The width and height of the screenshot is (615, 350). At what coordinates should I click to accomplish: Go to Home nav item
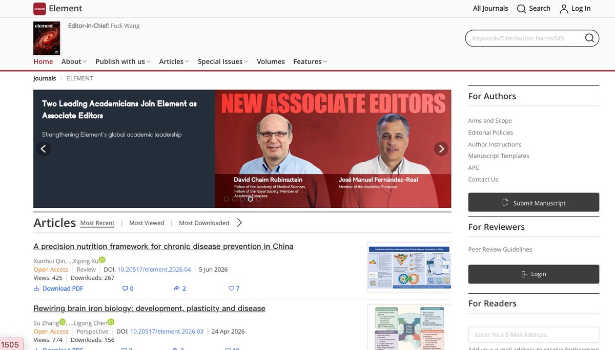click(43, 61)
